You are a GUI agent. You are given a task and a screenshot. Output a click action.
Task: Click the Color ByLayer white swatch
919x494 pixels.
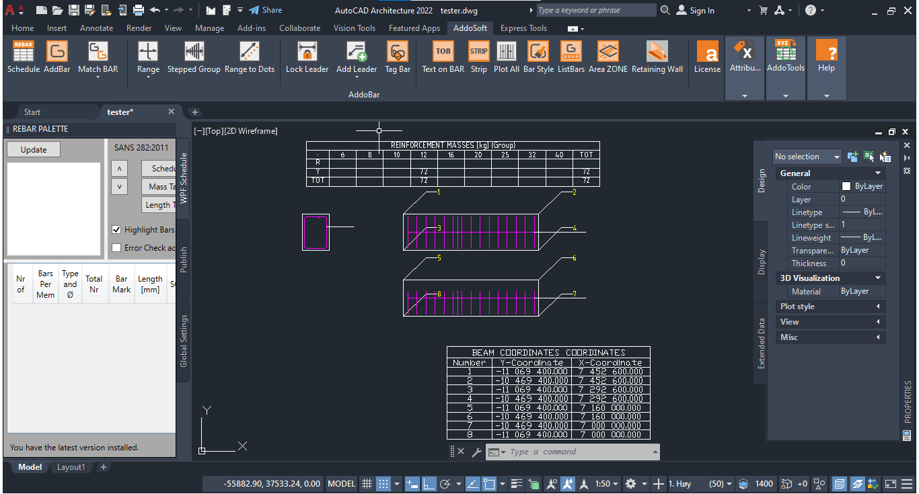tap(846, 186)
